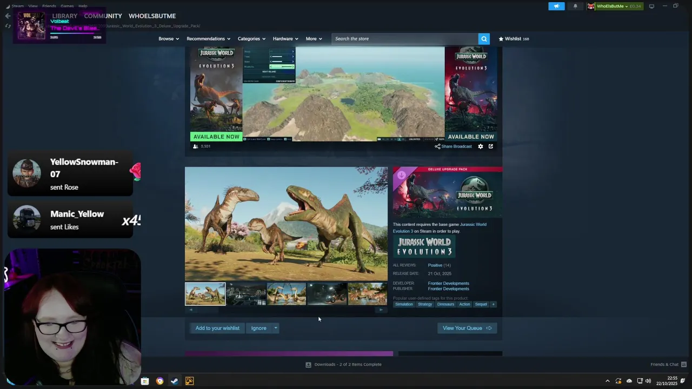Click the blue store search magnifier button
Image resolution: width=692 pixels, height=389 pixels.
484,38
